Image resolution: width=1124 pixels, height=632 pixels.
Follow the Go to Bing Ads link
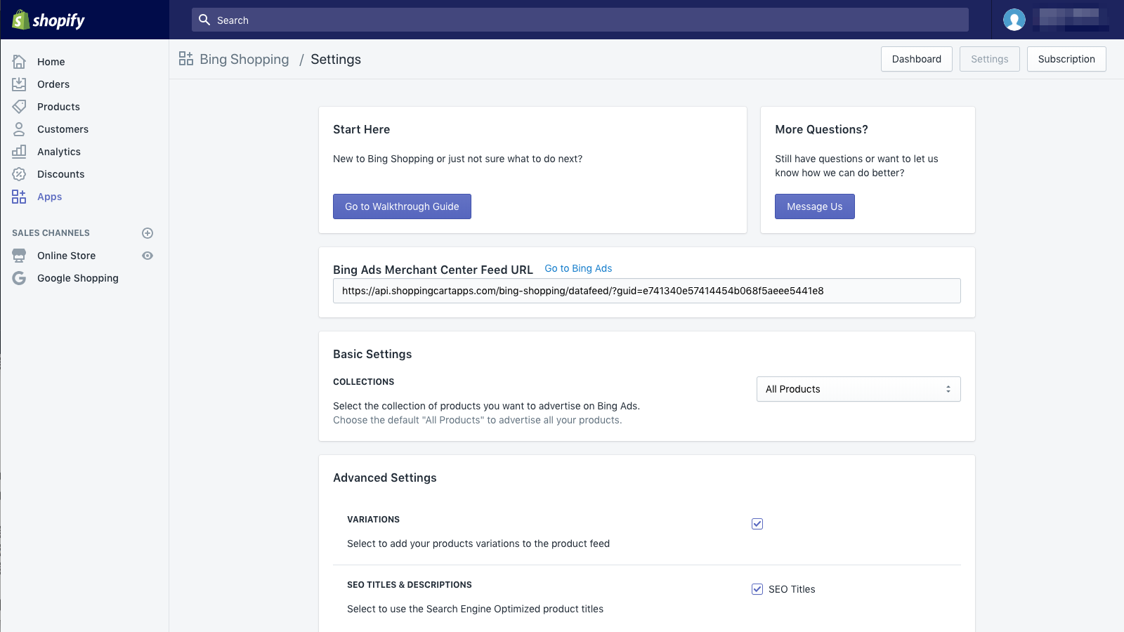click(x=578, y=268)
